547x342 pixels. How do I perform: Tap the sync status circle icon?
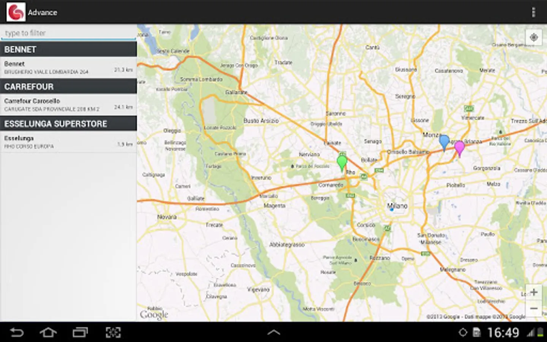pyautogui.click(x=463, y=332)
